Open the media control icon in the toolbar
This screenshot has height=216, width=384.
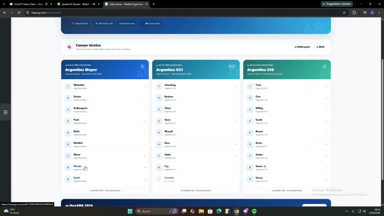coord(365,13)
